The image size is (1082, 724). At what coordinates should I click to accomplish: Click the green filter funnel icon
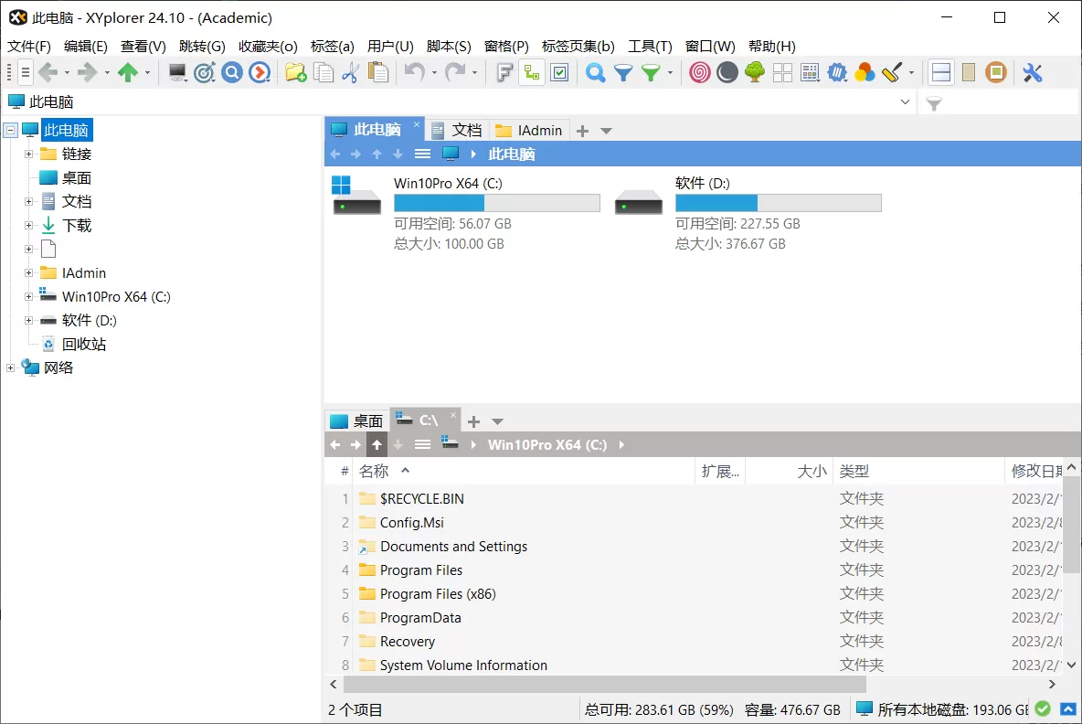coord(651,72)
